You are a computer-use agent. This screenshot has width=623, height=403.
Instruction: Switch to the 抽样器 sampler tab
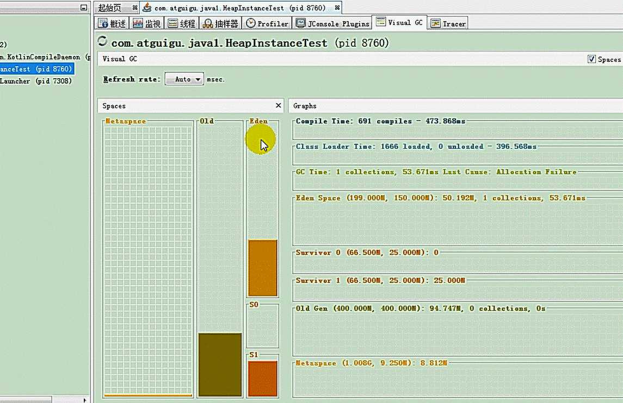click(220, 23)
